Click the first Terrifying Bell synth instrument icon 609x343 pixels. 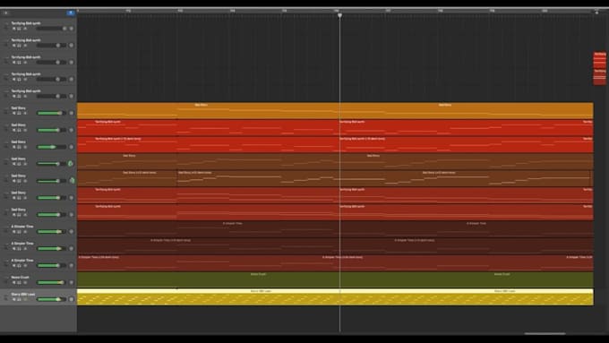click(6, 26)
